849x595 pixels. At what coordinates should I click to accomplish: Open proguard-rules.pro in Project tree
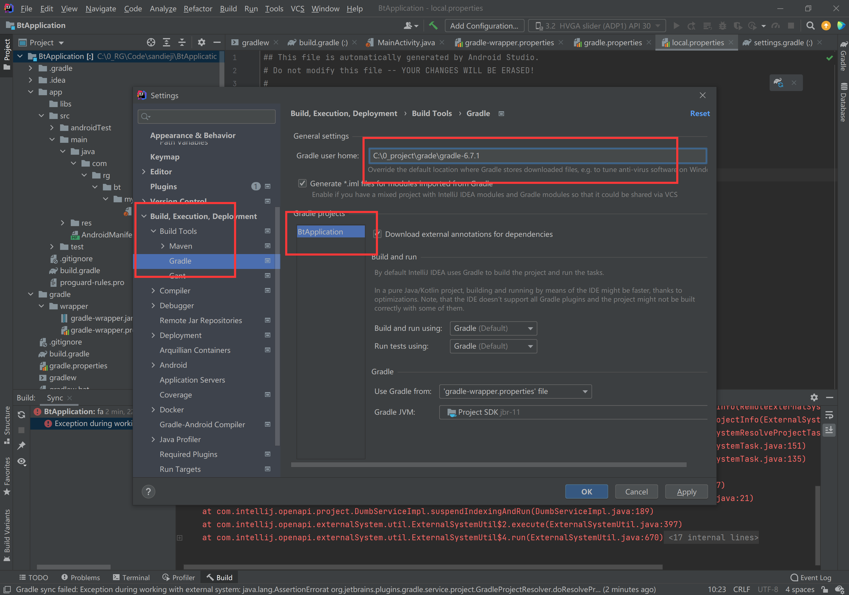pos(92,282)
